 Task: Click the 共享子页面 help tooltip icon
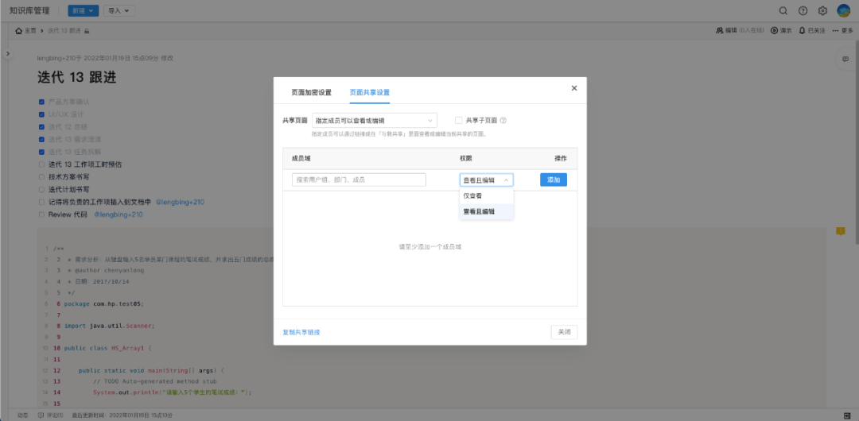click(x=503, y=121)
